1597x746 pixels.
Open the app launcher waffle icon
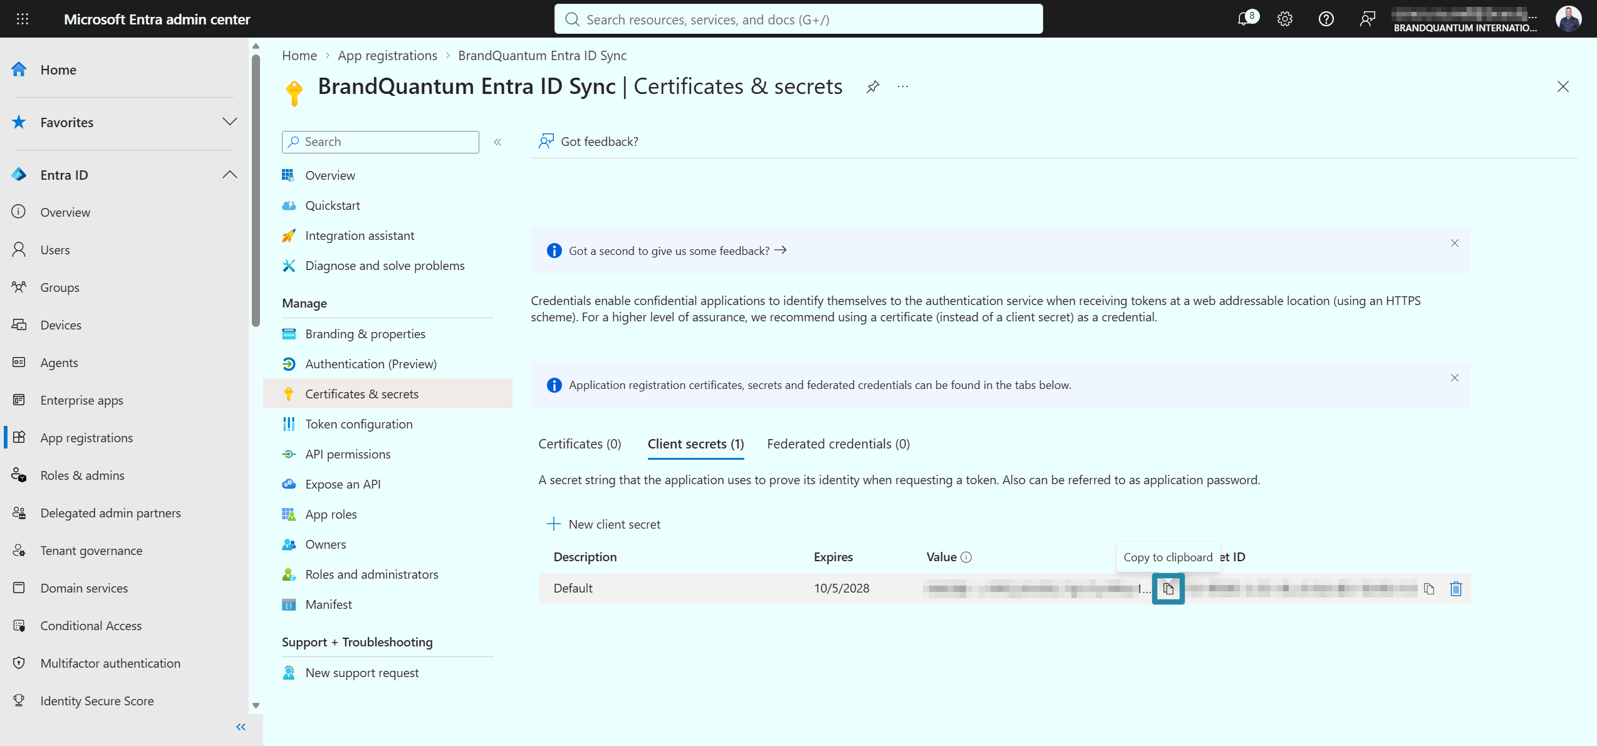click(23, 19)
